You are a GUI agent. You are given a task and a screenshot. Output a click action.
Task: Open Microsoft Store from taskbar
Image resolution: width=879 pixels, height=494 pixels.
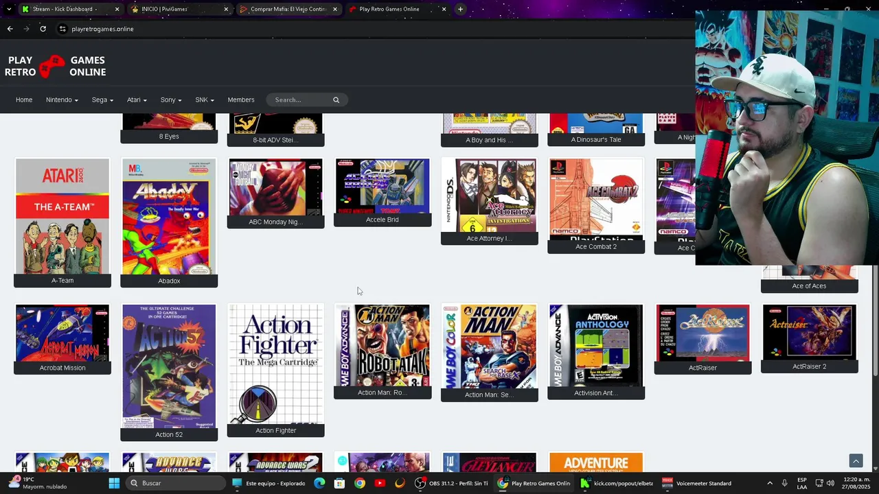339,483
